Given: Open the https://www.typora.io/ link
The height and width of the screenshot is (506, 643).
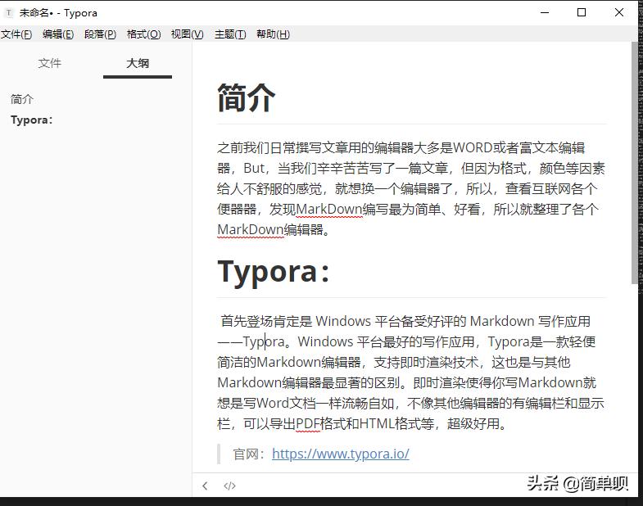Looking at the screenshot, I should click(x=341, y=454).
